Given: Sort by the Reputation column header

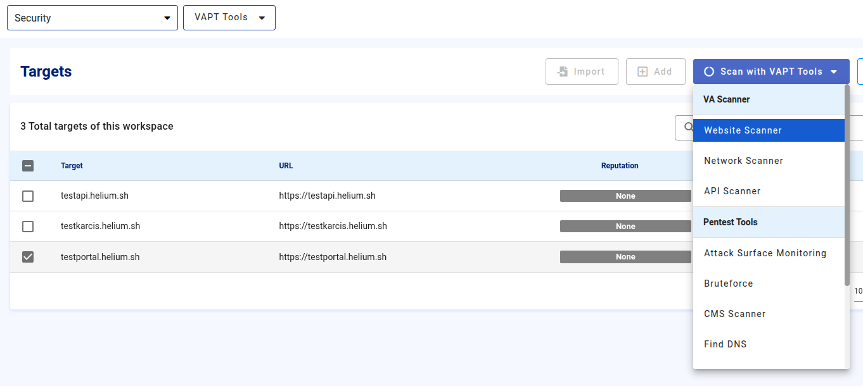Looking at the screenshot, I should tap(620, 166).
